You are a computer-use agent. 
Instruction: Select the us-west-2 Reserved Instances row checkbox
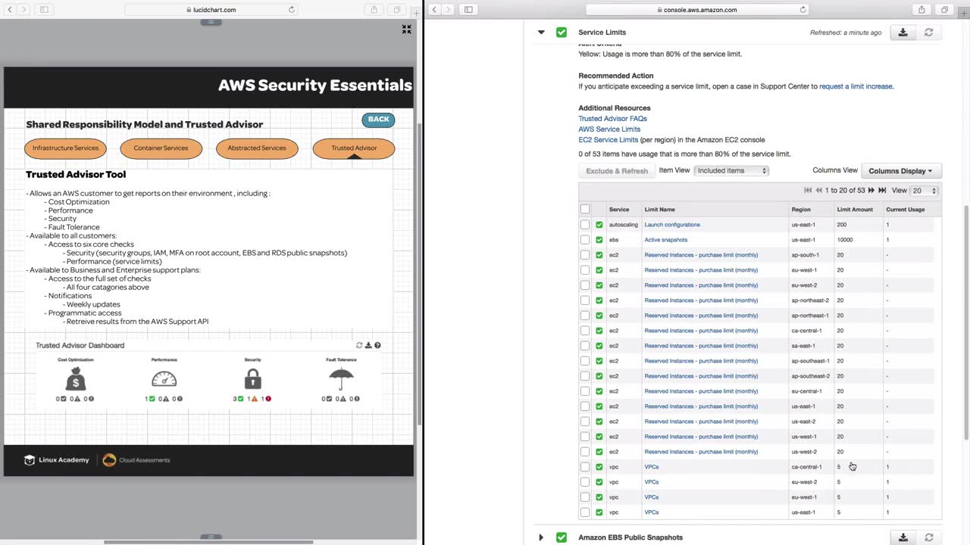tap(584, 452)
